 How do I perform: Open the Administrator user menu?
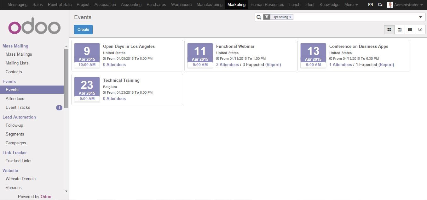click(405, 5)
